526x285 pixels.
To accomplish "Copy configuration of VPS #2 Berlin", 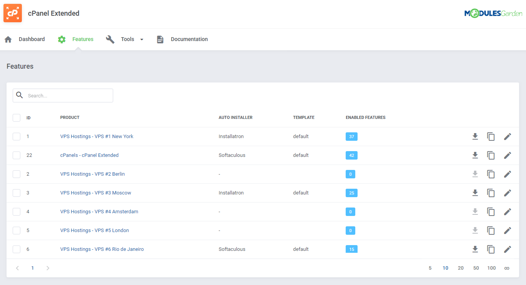I will [491, 174].
